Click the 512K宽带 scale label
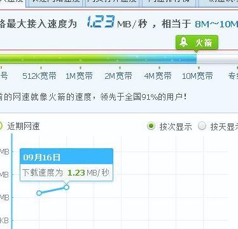This screenshot has width=238, height=229. pos(39,76)
